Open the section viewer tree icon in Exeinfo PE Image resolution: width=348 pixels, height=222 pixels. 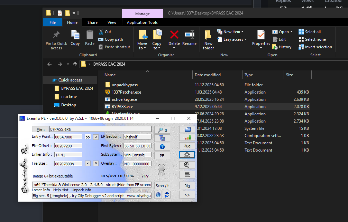tap(162, 138)
